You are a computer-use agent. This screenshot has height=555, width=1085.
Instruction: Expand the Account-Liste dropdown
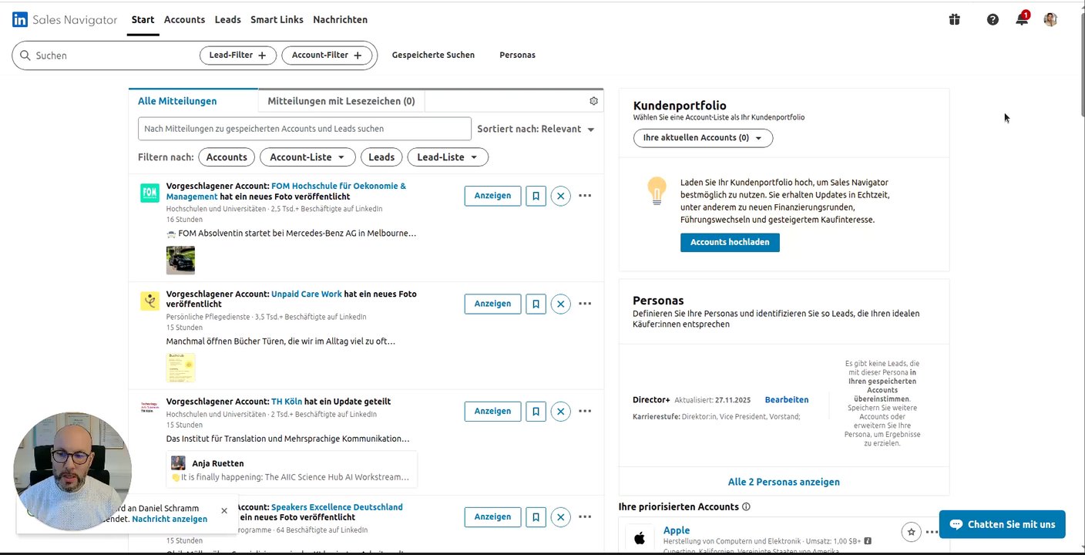[307, 157]
